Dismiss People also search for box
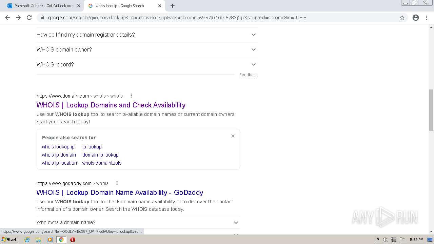 pos(233,136)
